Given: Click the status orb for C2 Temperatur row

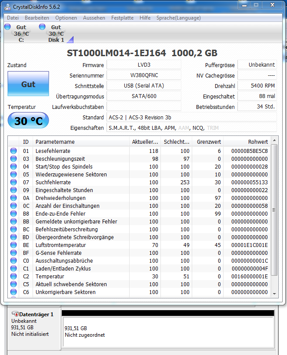Looking at the screenshot, I should coord(13,276).
